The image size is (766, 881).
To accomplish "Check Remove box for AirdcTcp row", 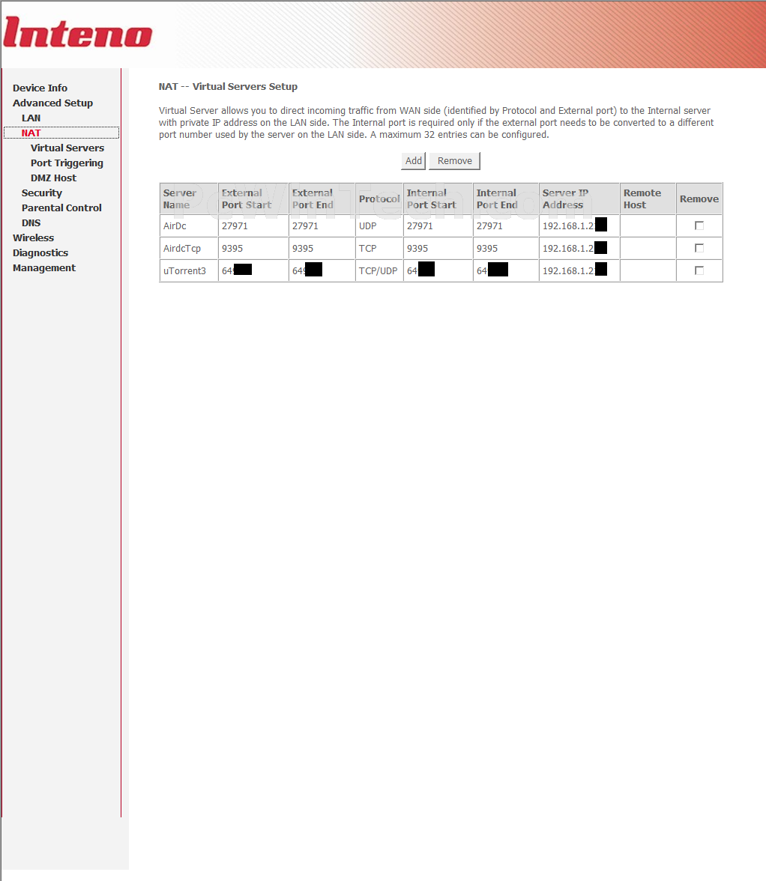I will 699,248.
